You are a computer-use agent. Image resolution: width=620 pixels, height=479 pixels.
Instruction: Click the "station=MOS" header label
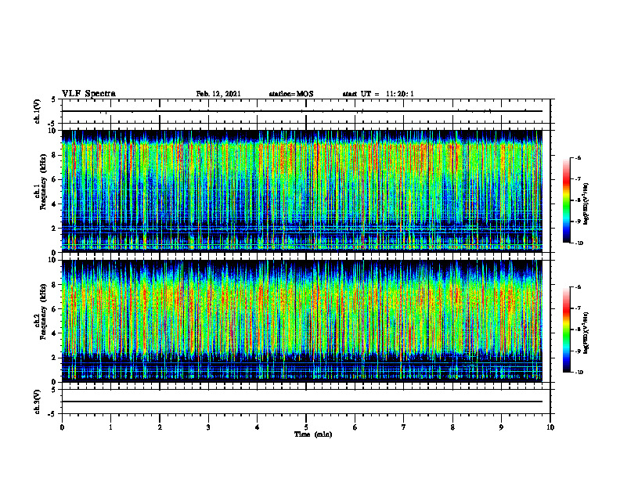[291, 94]
